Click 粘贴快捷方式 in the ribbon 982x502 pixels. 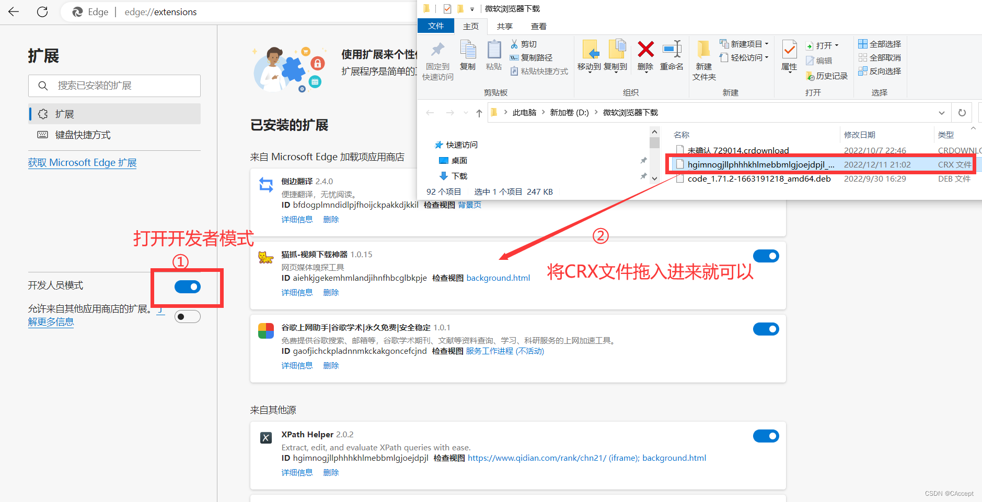(x=539, y=71)
